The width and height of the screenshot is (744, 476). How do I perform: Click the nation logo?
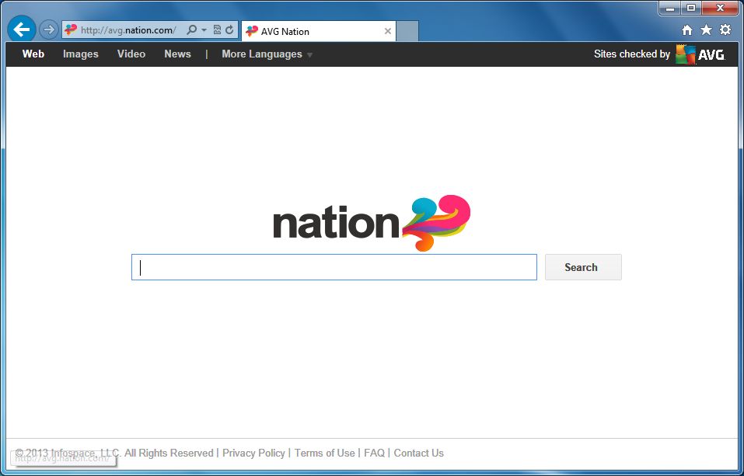372,222
